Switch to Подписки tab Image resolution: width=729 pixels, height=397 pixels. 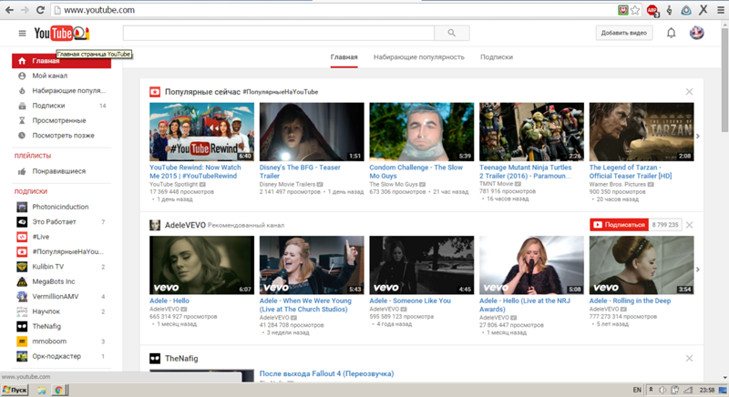[497, 57]
